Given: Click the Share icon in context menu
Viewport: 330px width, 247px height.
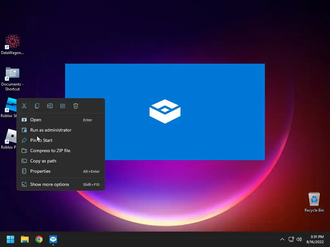Looking at the screenshot, I should pos(63,106).
